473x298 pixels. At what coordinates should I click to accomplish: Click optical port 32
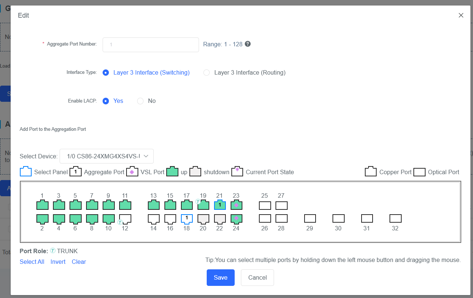[395, 219]
